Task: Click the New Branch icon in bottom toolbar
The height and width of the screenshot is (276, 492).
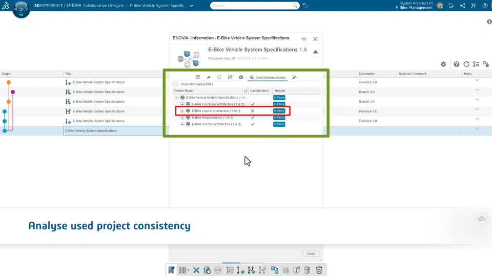Action: coord(251,270)
